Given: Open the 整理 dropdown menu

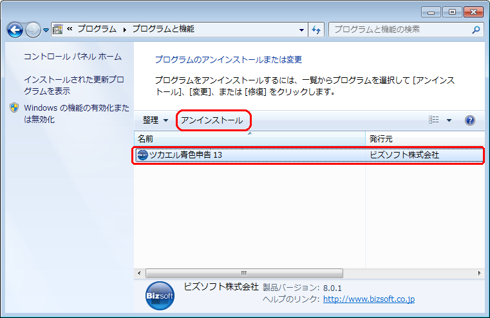Looking at the screenshot, I should click(x=155, y=120).
